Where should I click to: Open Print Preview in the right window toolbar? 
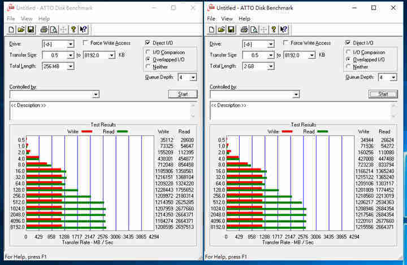click(254, 30)
